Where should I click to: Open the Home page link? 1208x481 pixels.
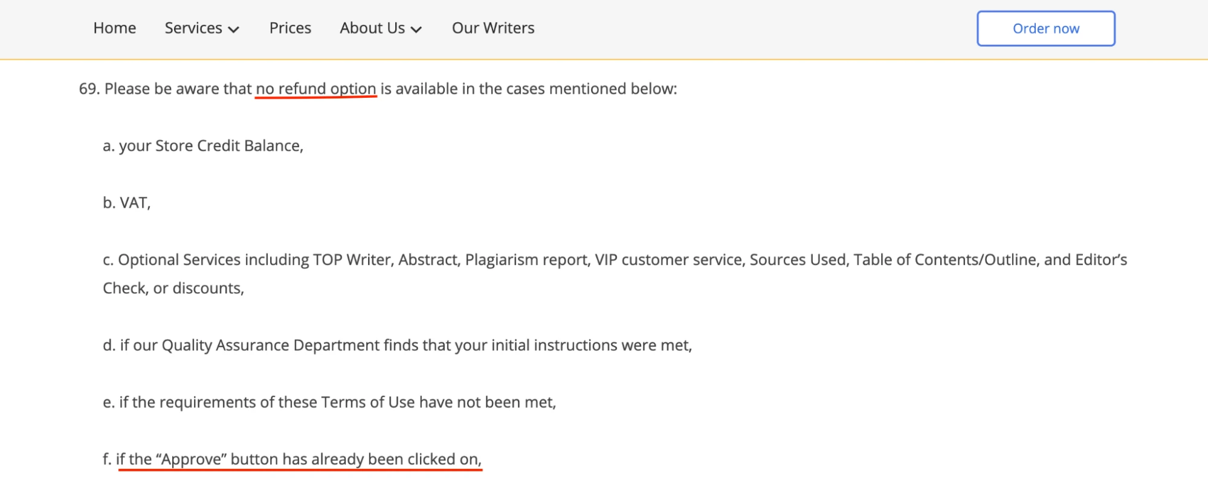(114, 28)
